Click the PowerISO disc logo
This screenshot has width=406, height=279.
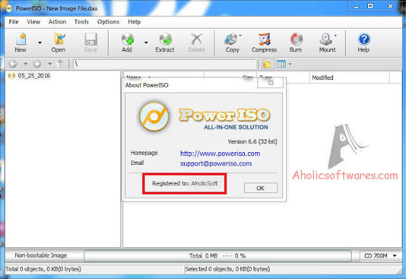(x=154, y=117)
